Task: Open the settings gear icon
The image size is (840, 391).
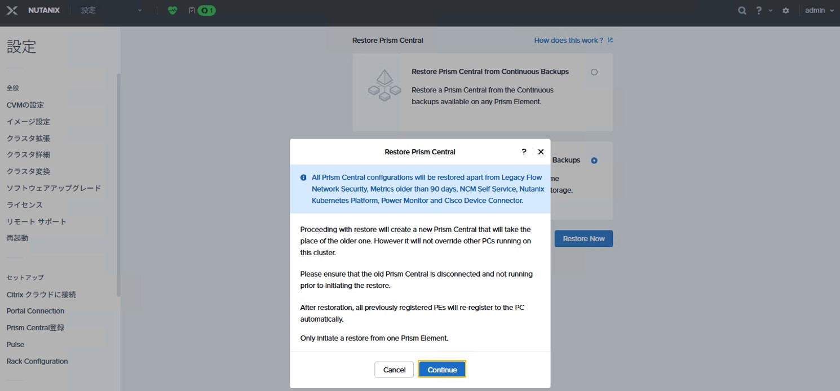Action: click(786, 11)
